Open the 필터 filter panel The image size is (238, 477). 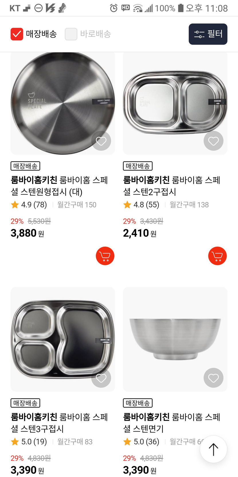pyautogui.click(x=208, y=34)
